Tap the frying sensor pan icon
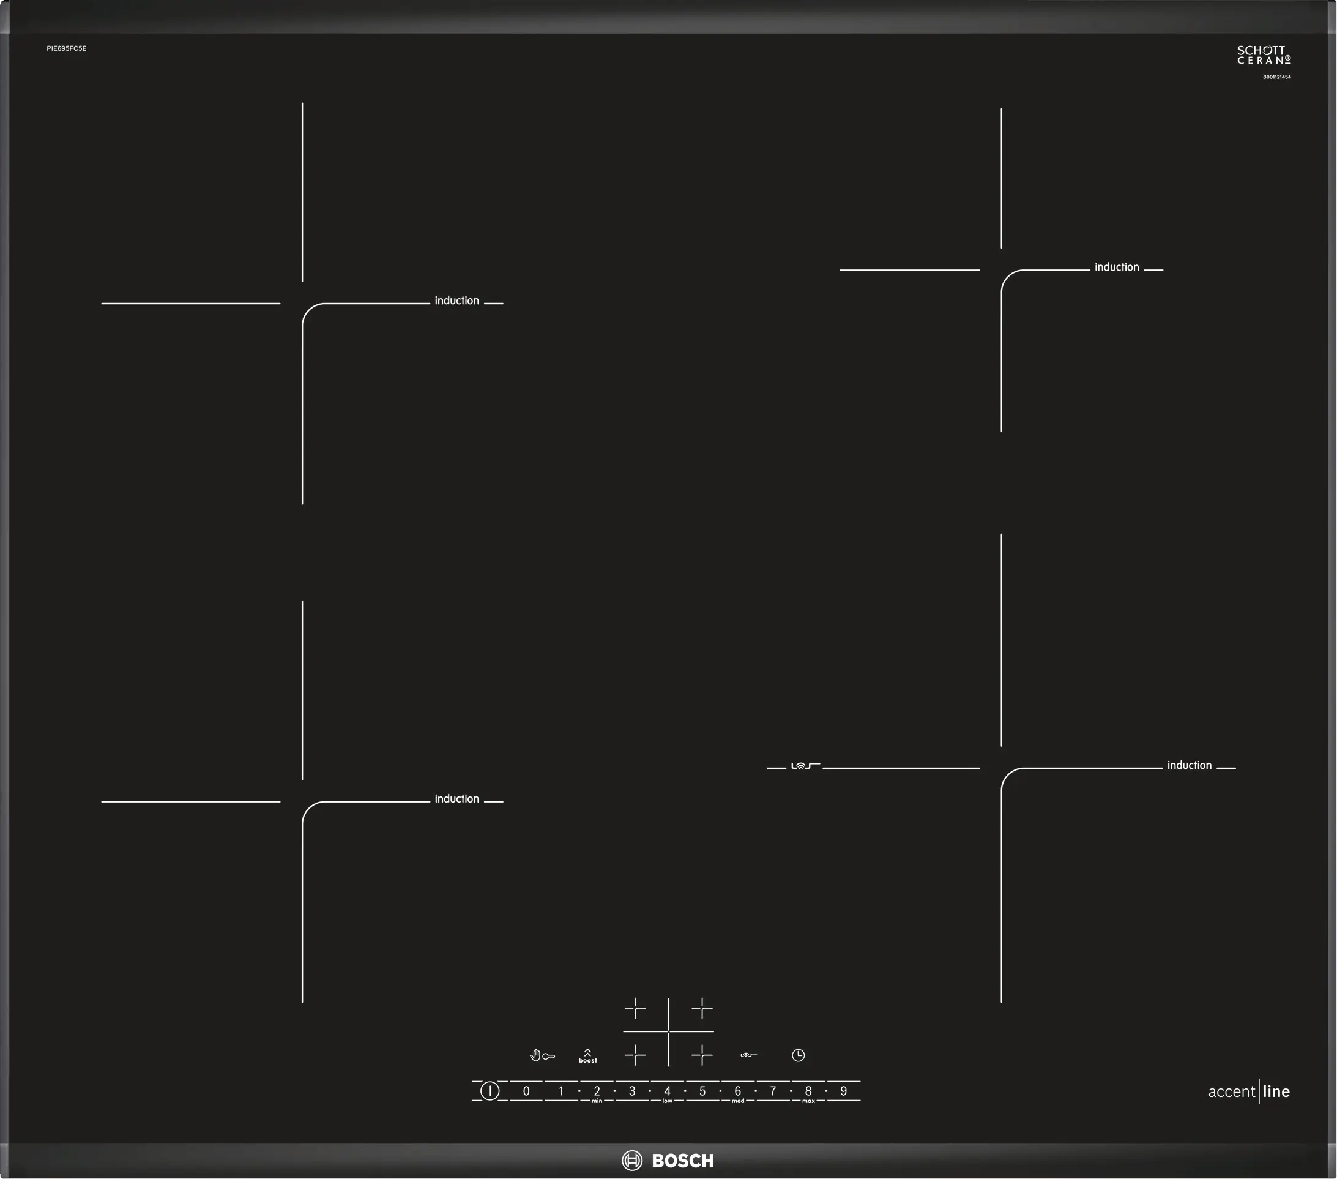 tap(748, 1055)
